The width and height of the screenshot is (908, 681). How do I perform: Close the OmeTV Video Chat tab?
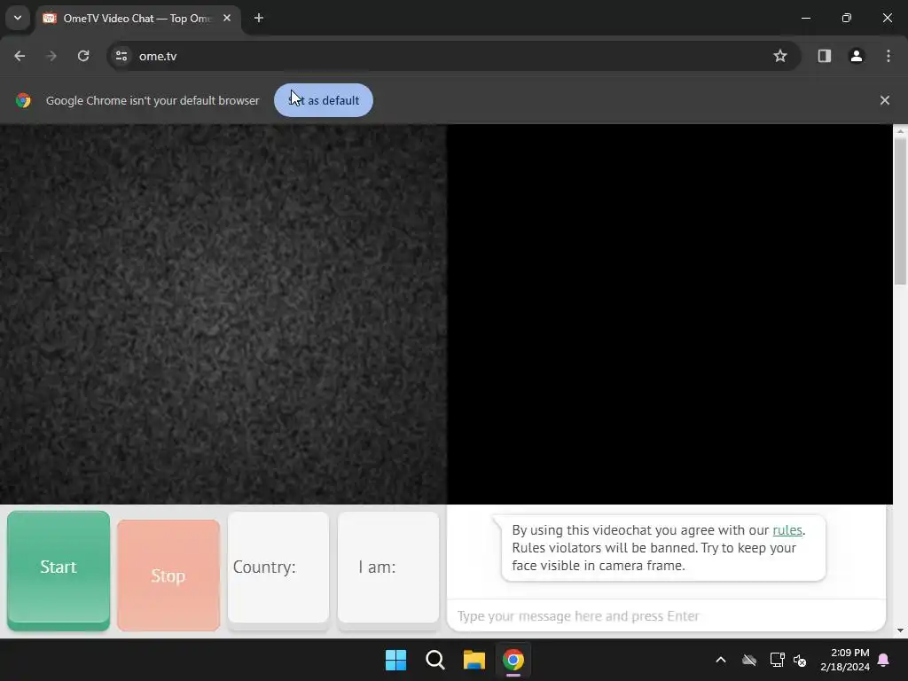click(227, 18)
